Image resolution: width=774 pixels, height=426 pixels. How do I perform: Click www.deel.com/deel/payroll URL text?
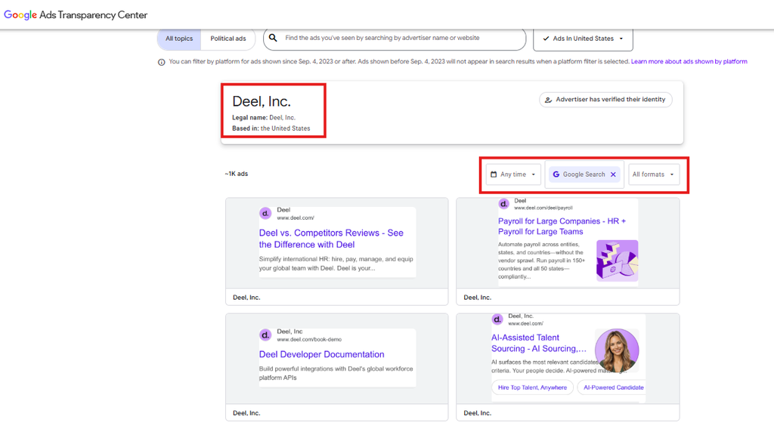pos(543,208)
